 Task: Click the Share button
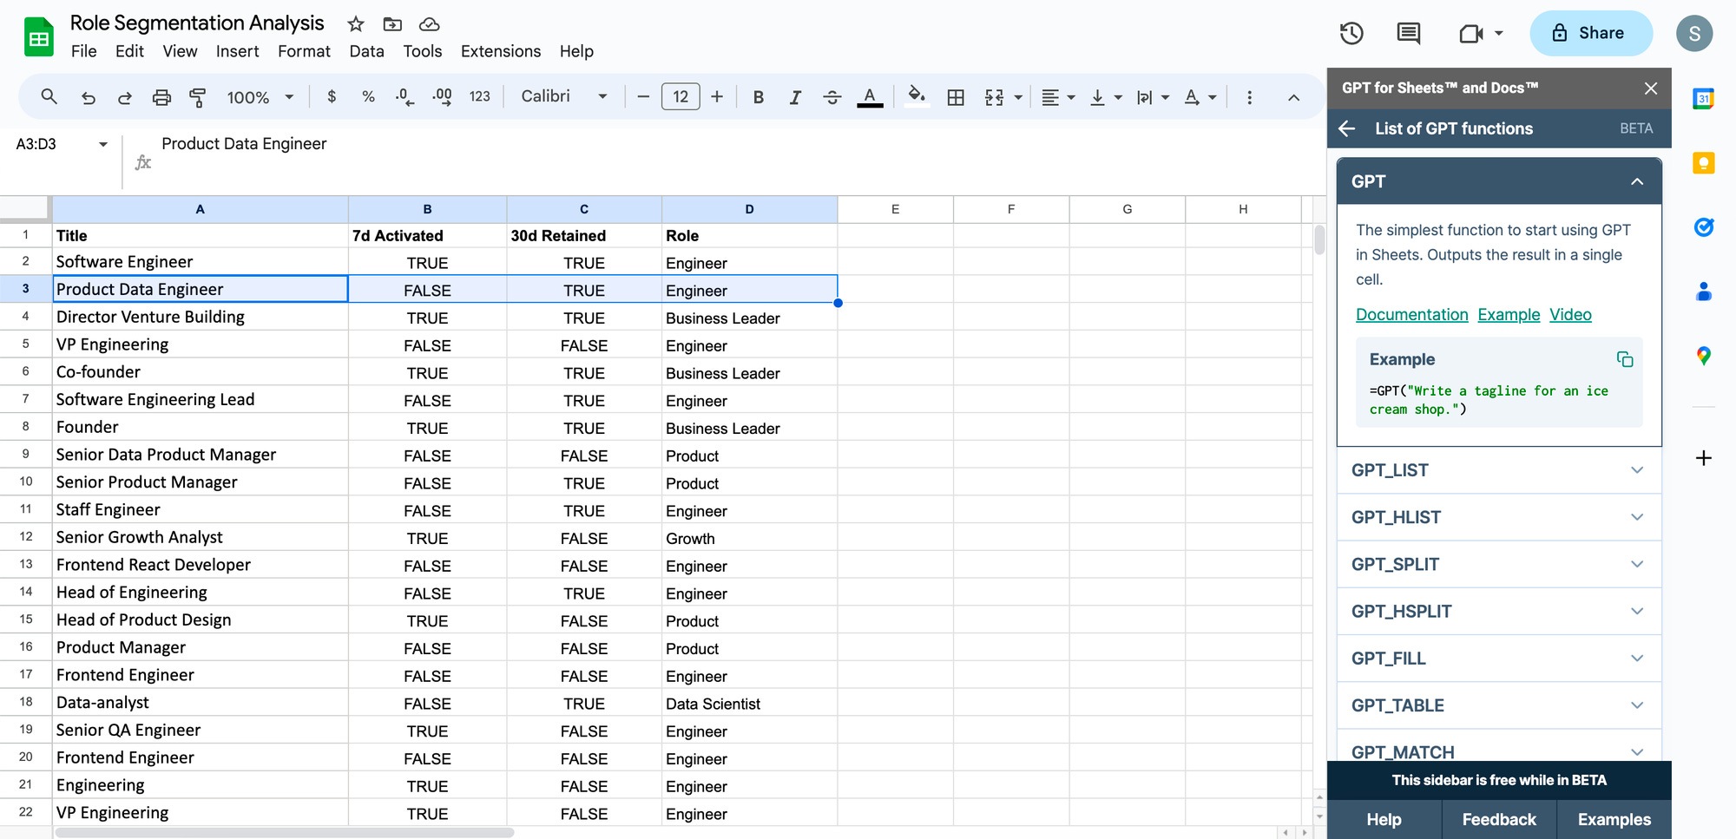(1590, 33)
